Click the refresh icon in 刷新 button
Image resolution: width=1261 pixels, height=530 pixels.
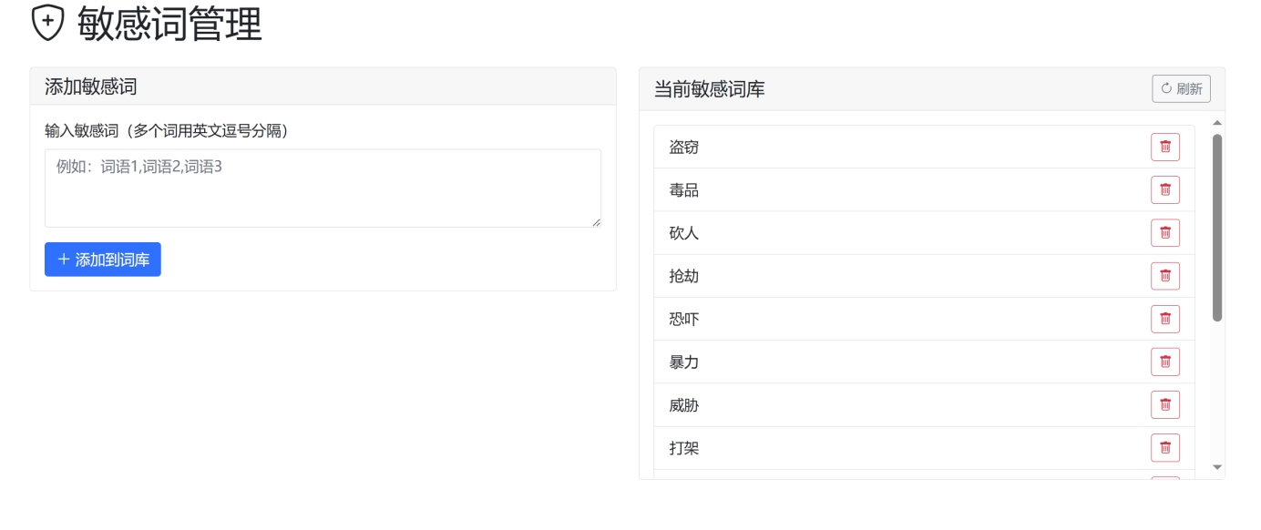(x=1168, y=87)
